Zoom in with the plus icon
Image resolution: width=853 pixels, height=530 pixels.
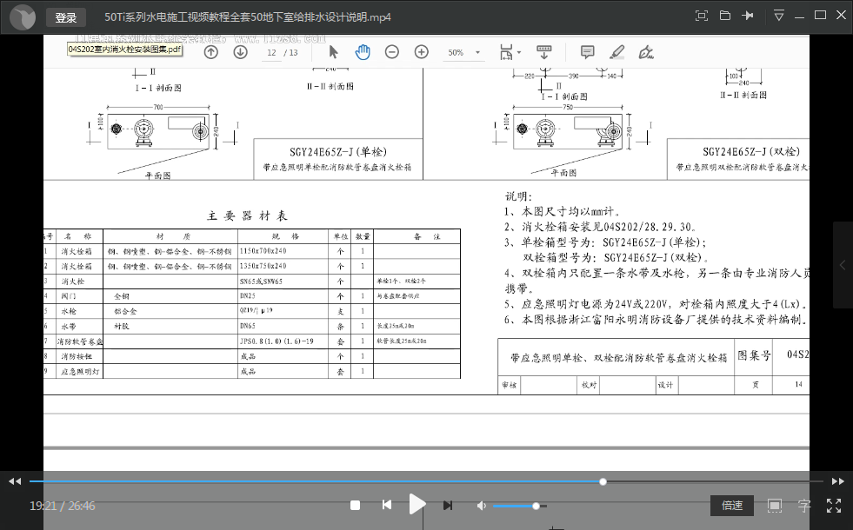pyautogui.click(x=422, y=52)
